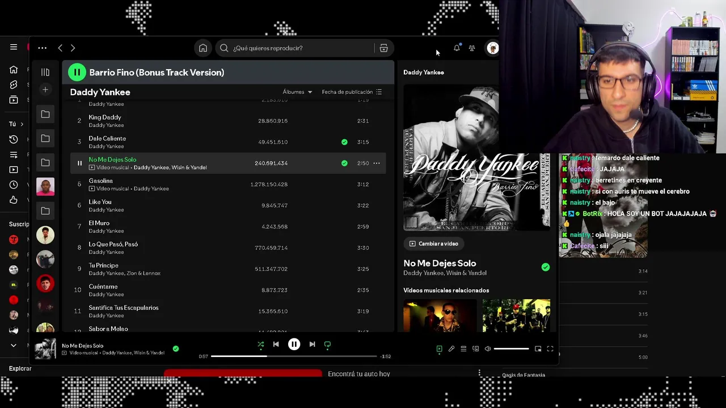Seek in the song progress bar
Viewport: 726px width, 408px height.
point(294,356)
